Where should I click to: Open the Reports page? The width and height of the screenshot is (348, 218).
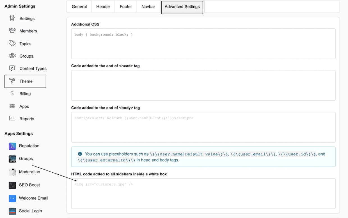(x=27, y=119)
